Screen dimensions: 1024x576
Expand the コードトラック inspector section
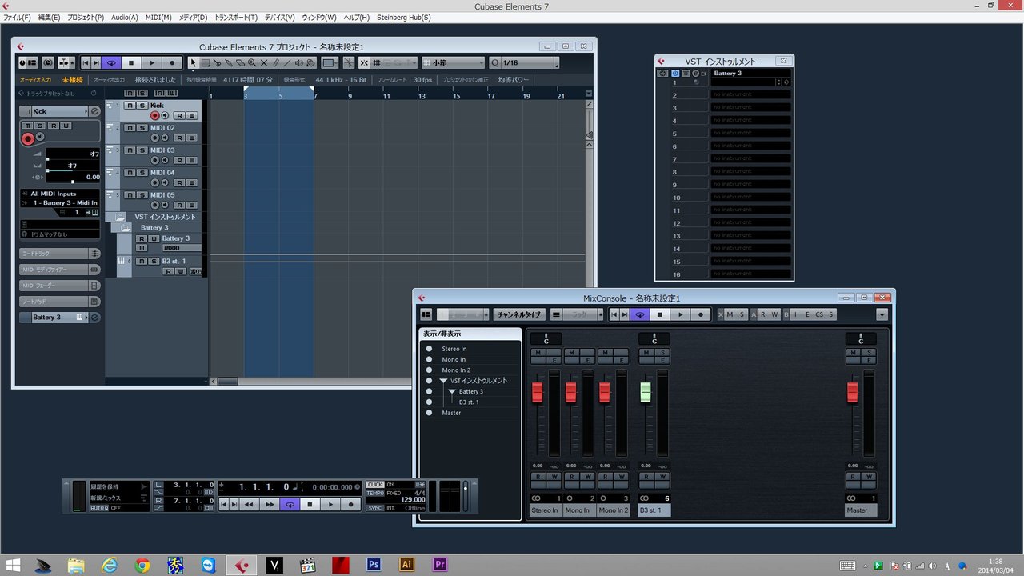point(60,254)
